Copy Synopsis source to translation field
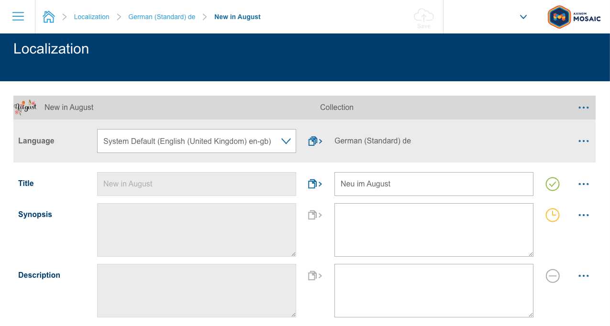This screenshot has width=610, height=326. tap(315, 215)
